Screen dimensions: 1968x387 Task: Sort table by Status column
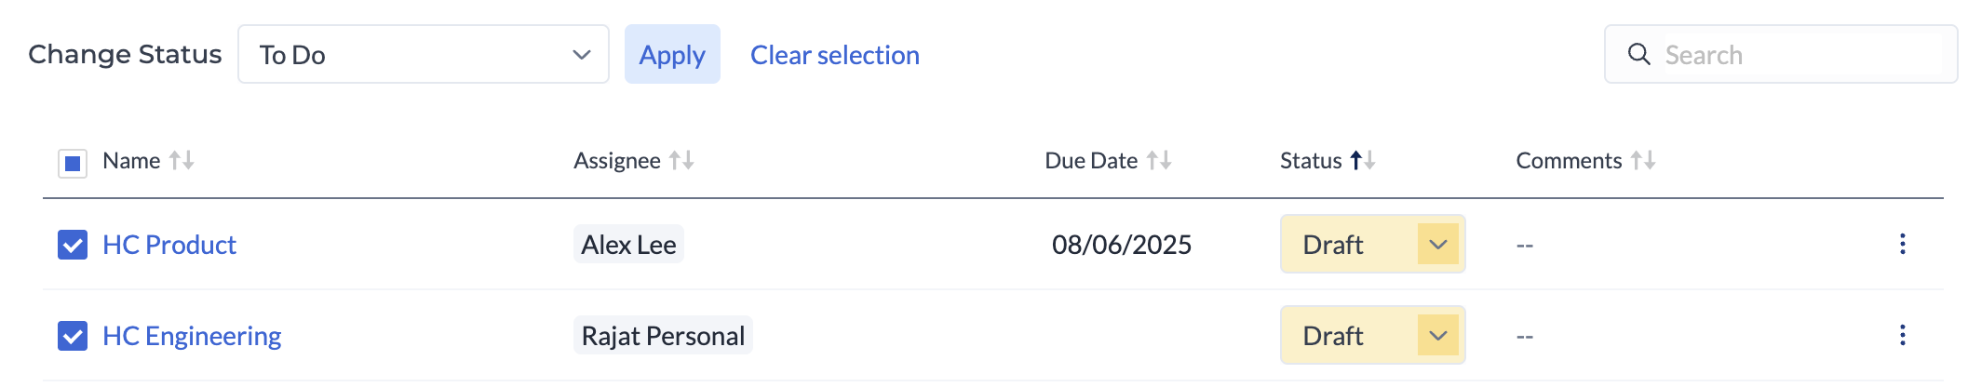tap(1363, 161)
